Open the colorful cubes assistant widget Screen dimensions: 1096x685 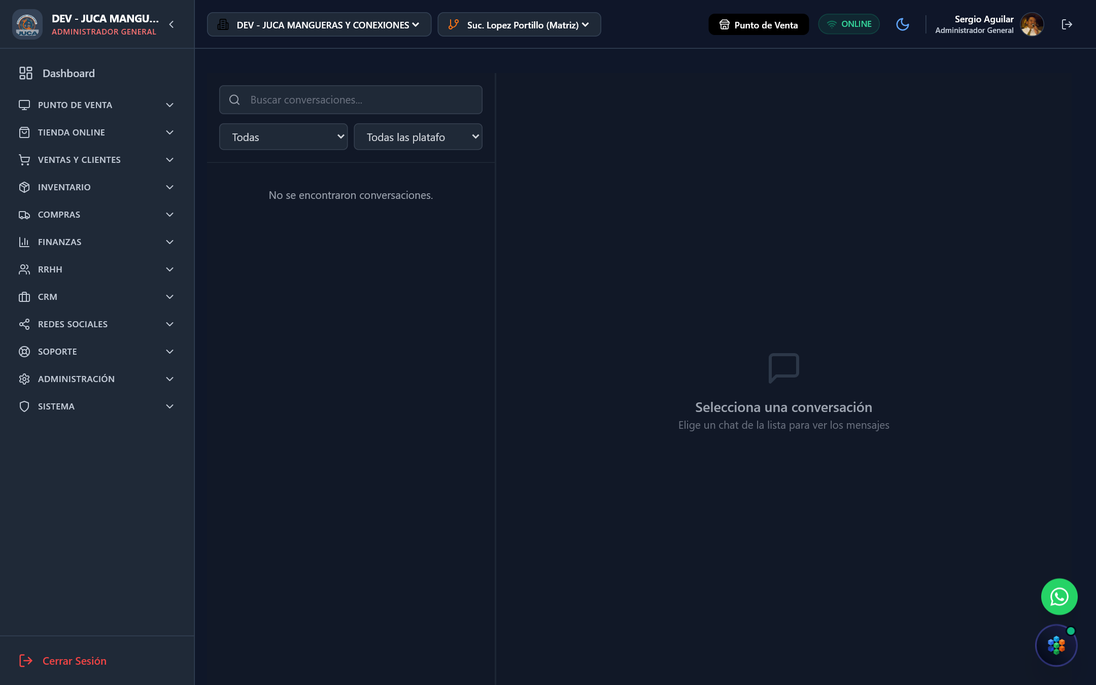1056,645
